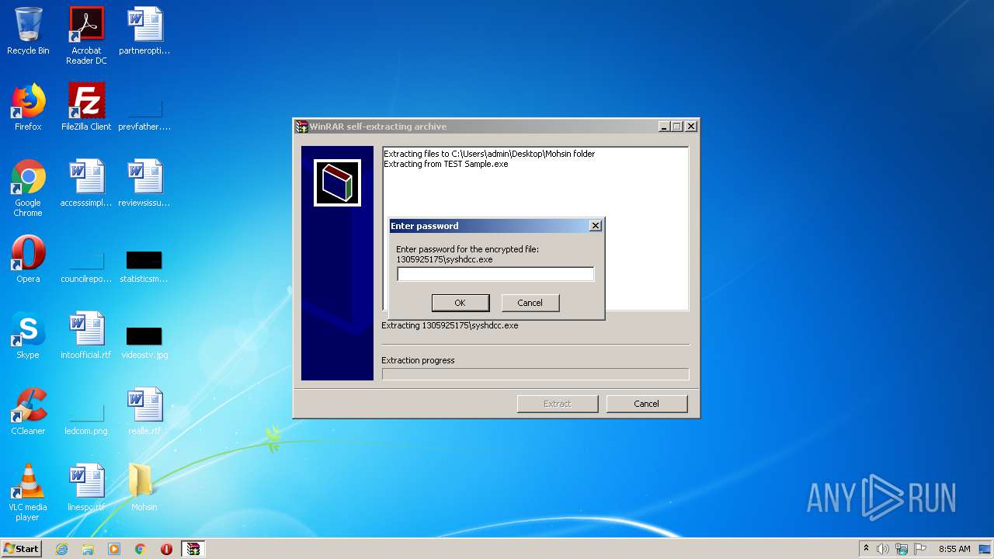Launch Google Chrome from the desktop
994x559 pixels.
tap(28, 188)
